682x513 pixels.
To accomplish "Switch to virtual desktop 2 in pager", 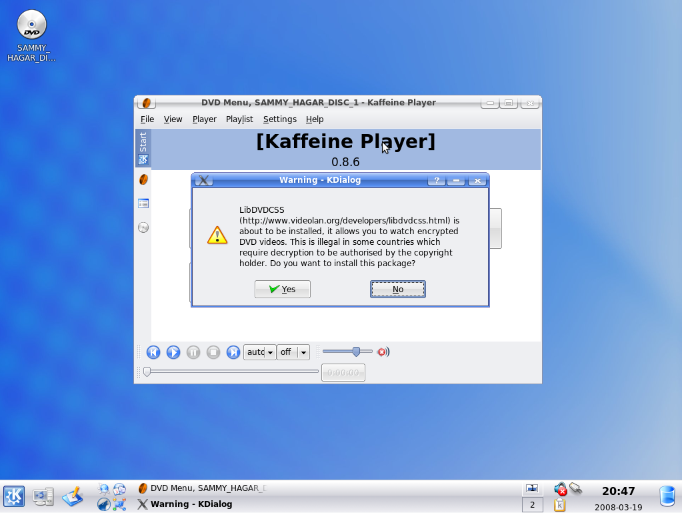I will [532, 505].
